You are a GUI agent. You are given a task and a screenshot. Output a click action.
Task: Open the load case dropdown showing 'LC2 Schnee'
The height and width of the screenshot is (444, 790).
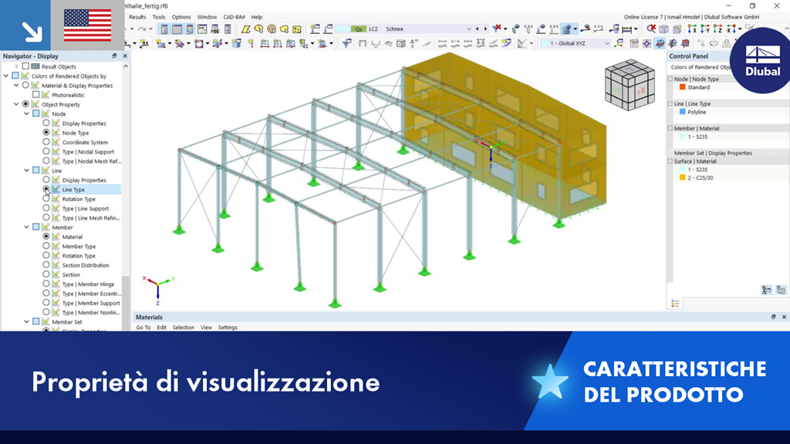[468, 29]
